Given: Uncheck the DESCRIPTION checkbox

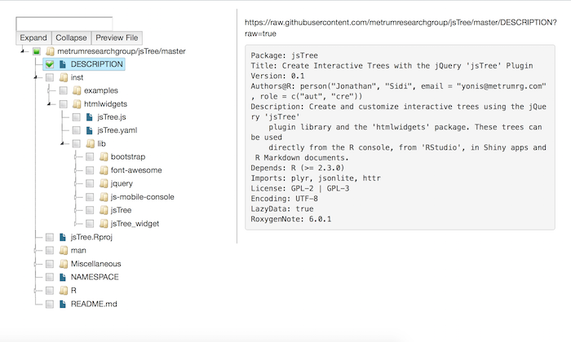Looking at the screenshot, I should tap(50, 64).
